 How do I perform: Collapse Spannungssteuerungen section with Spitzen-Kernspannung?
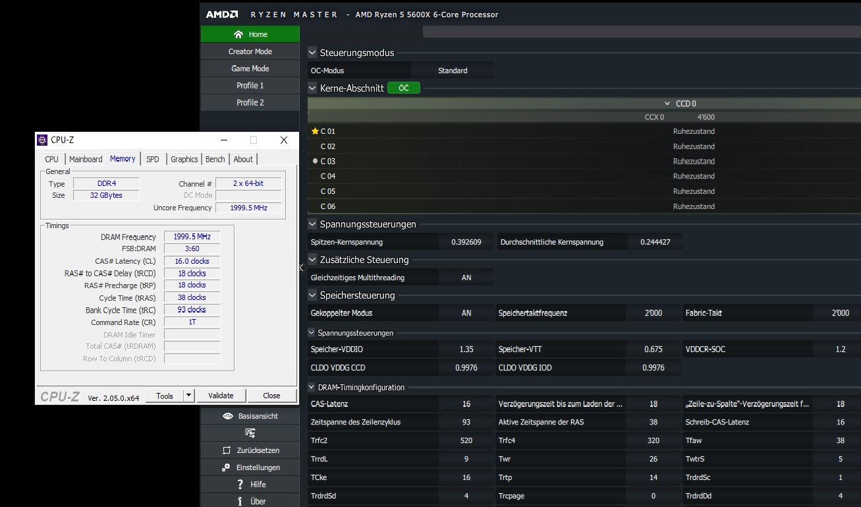coord(312,224)
